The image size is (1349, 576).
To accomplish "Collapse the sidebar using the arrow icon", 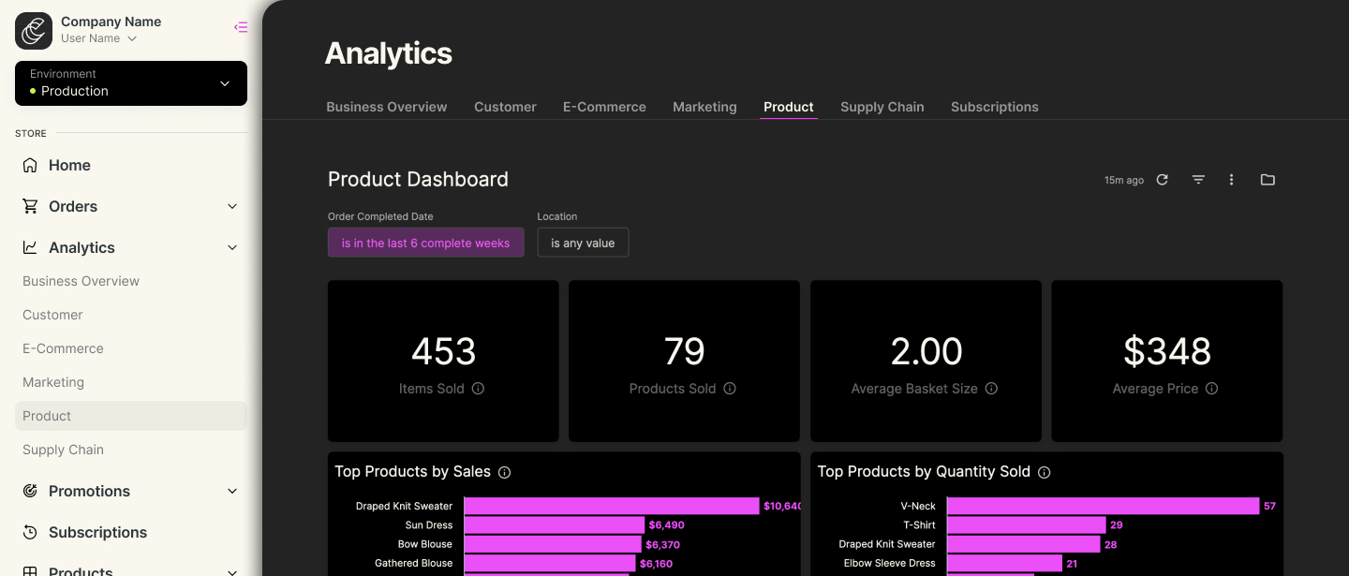I will point(241,27).
